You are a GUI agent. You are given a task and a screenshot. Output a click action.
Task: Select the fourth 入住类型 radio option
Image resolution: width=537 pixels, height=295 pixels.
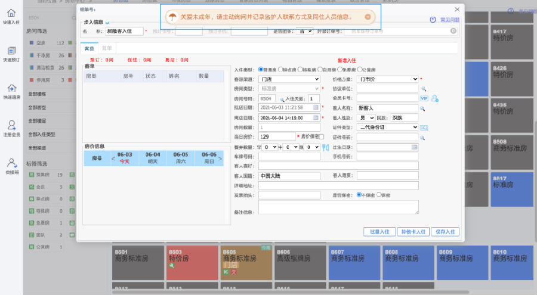[x=320, y=70]
